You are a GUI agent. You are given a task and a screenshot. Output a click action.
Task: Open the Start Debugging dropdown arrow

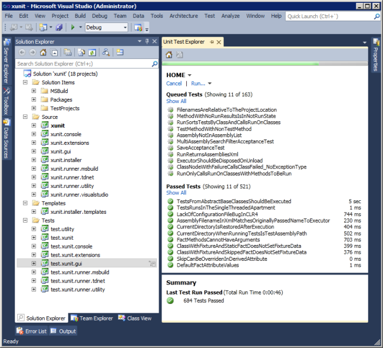(x=80, y=27)
